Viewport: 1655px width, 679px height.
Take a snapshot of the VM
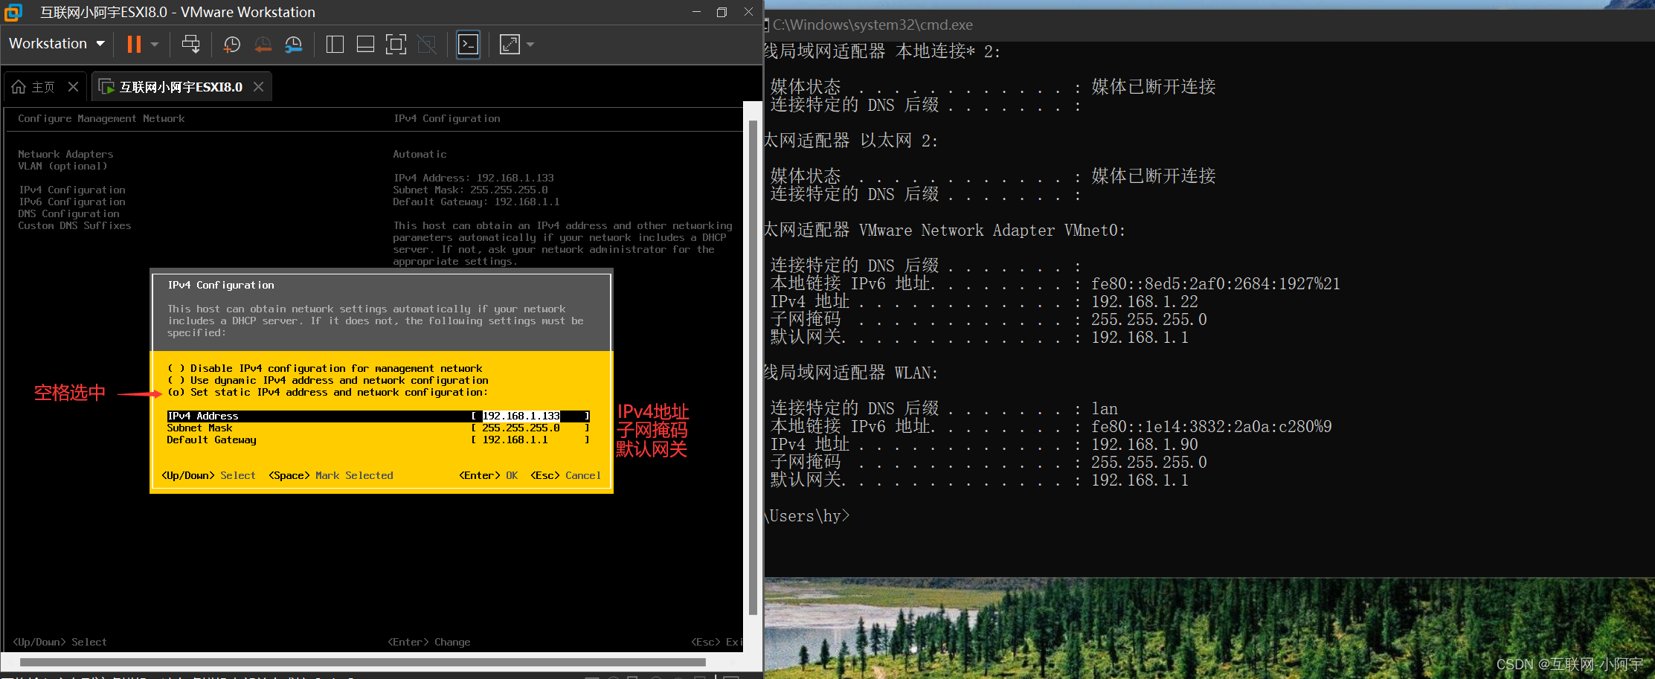(232, 45)
